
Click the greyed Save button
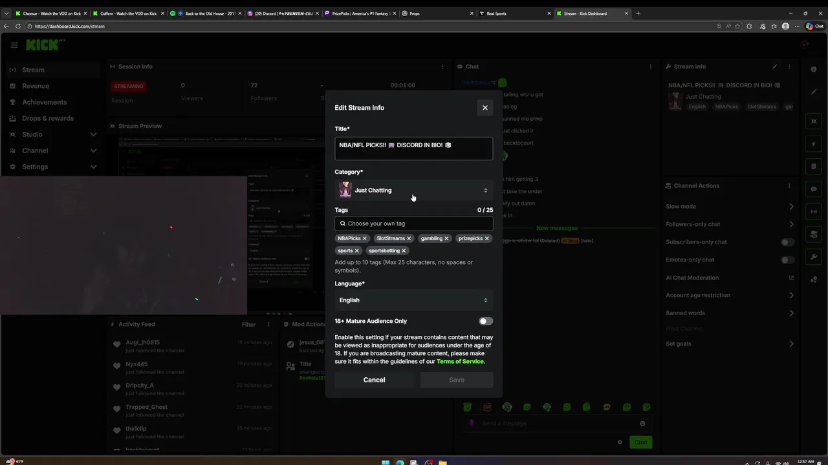pos(457,380)
